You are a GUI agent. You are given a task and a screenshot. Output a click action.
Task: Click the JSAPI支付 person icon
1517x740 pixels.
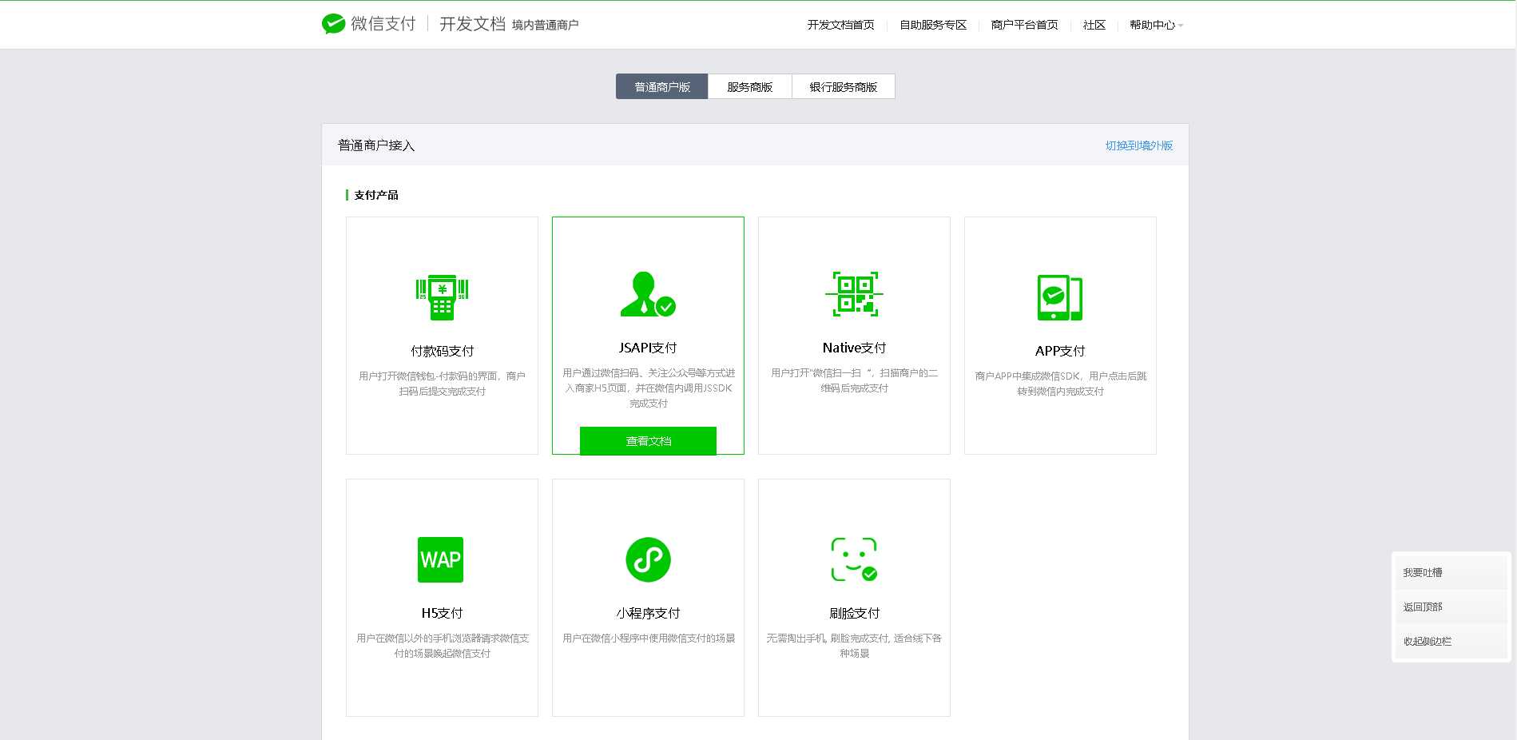(x=648, y=294)
